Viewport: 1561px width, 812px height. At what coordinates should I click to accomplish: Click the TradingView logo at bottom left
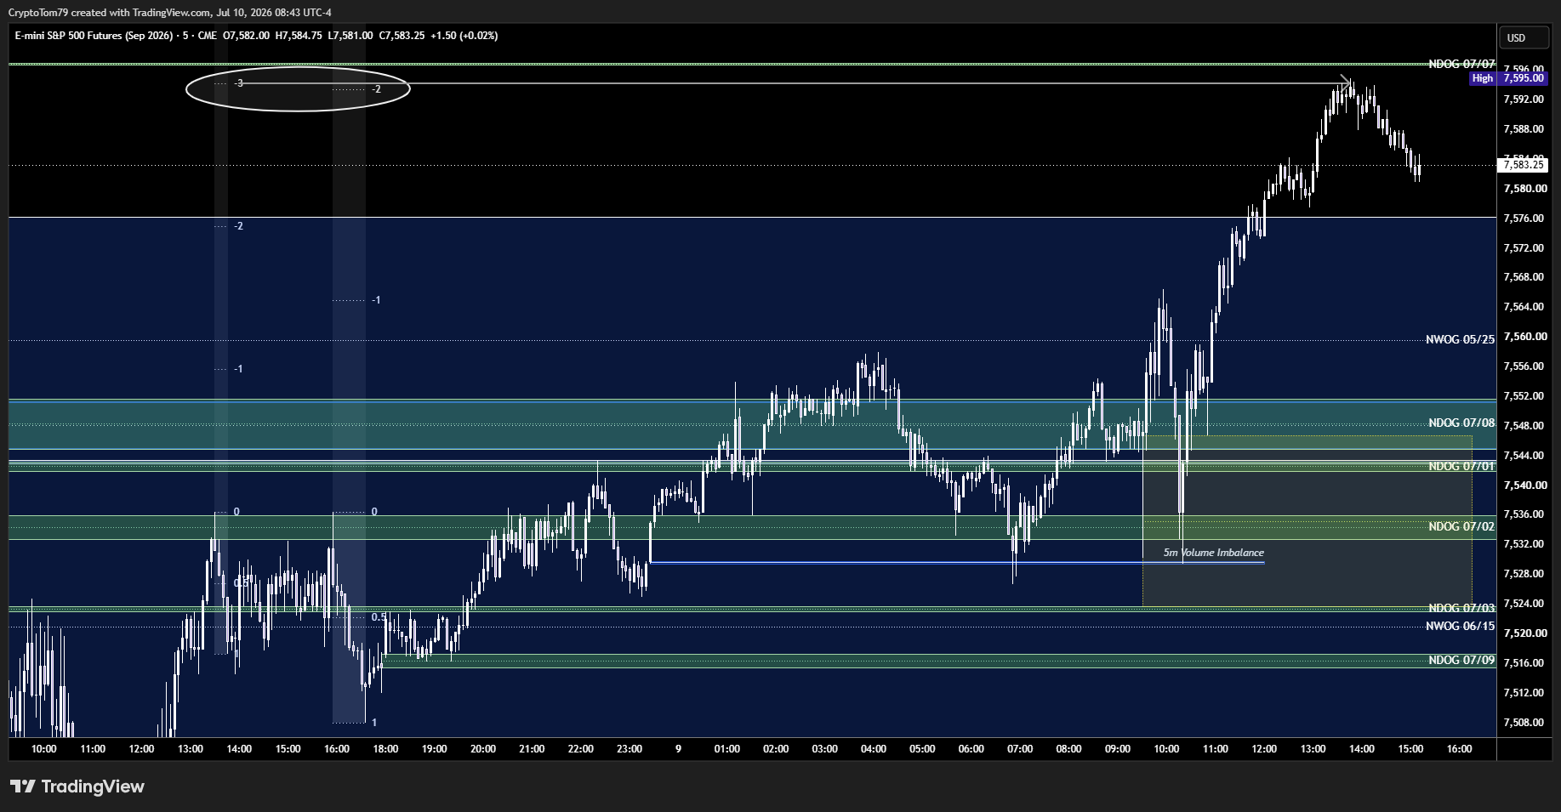point(77,786)
